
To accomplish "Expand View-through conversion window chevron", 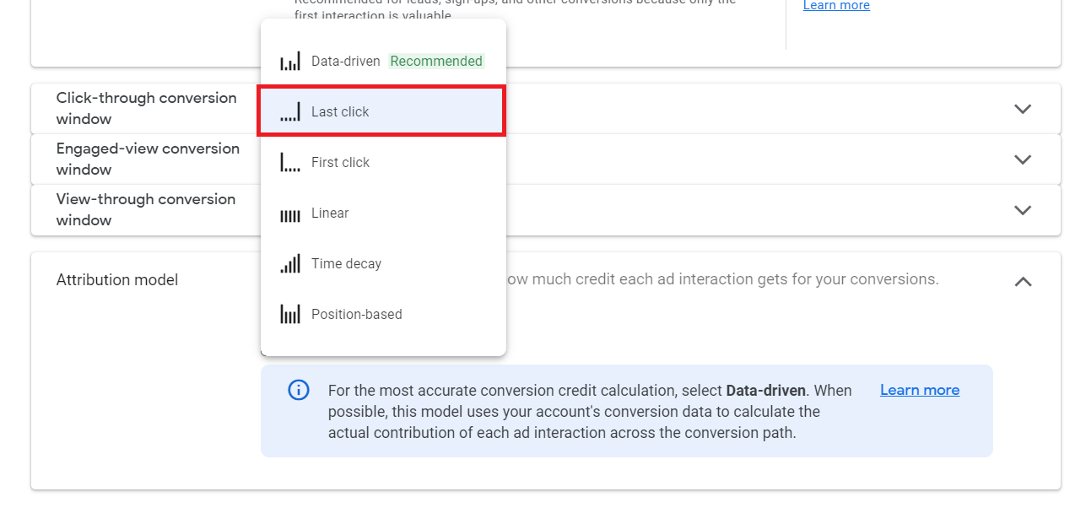I will click(1023, 210).
